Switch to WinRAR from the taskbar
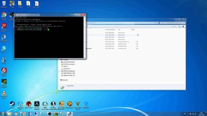 [56, 114]
